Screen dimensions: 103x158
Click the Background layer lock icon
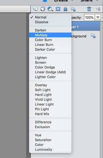[x=93, y=36]
